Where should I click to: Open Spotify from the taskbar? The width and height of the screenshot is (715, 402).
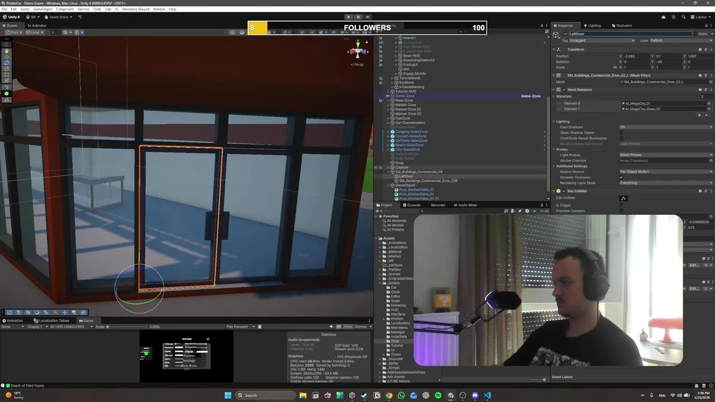pos(438,395)
